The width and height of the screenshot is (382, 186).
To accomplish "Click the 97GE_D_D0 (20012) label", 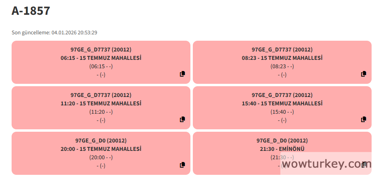I will (282, 140).
